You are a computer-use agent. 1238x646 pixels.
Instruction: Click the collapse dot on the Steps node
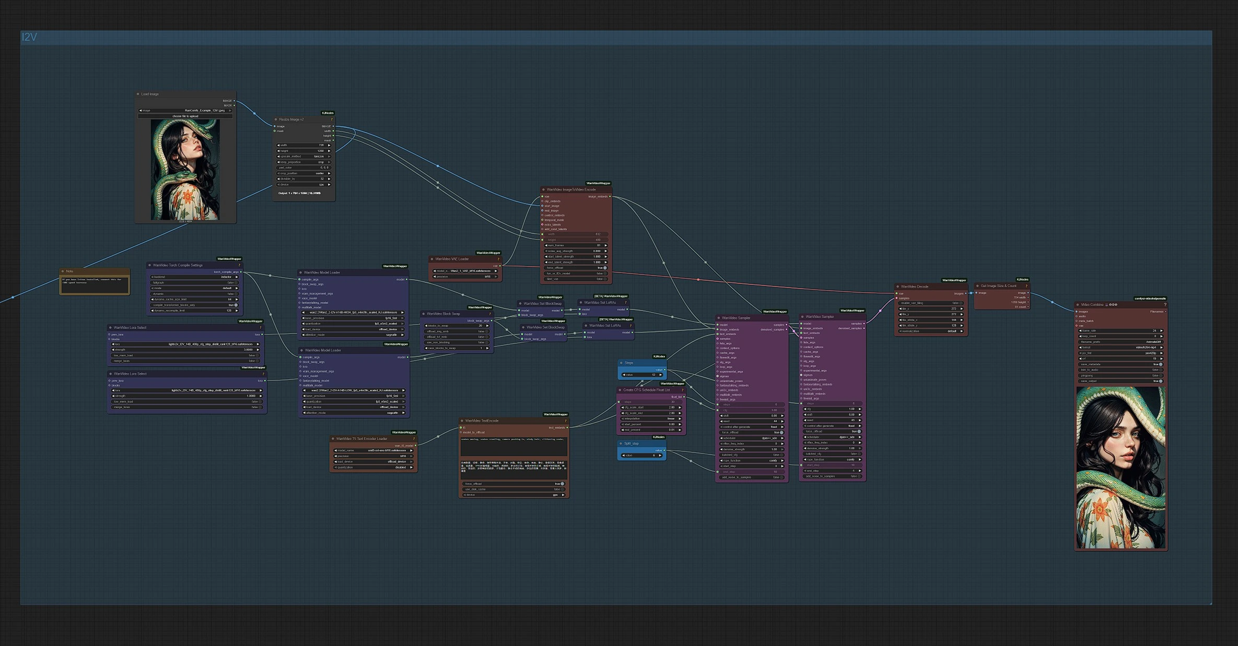[x=621, y=363]
